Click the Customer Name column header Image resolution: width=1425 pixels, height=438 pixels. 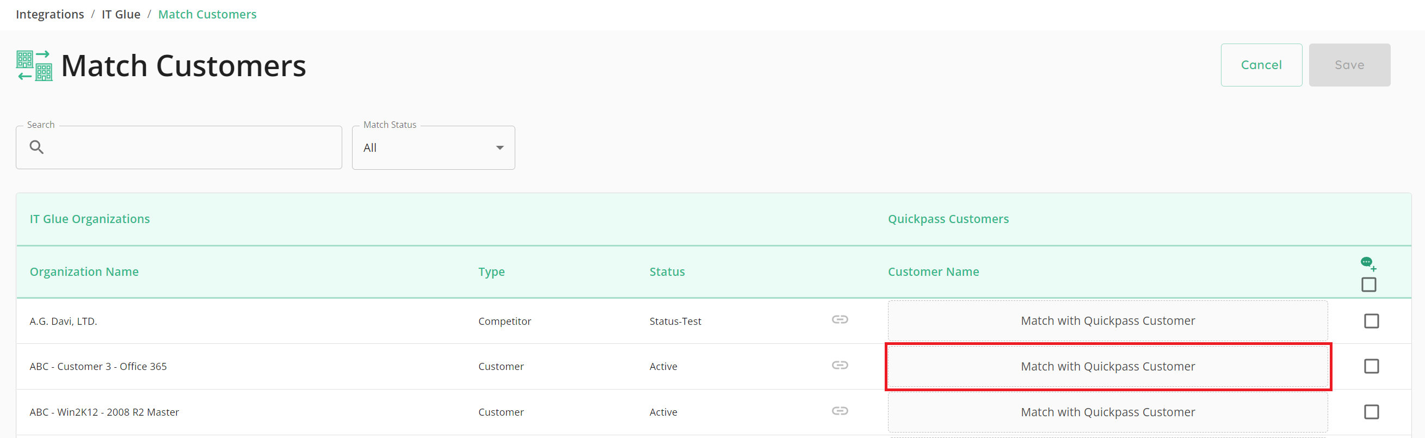[933, 272]
